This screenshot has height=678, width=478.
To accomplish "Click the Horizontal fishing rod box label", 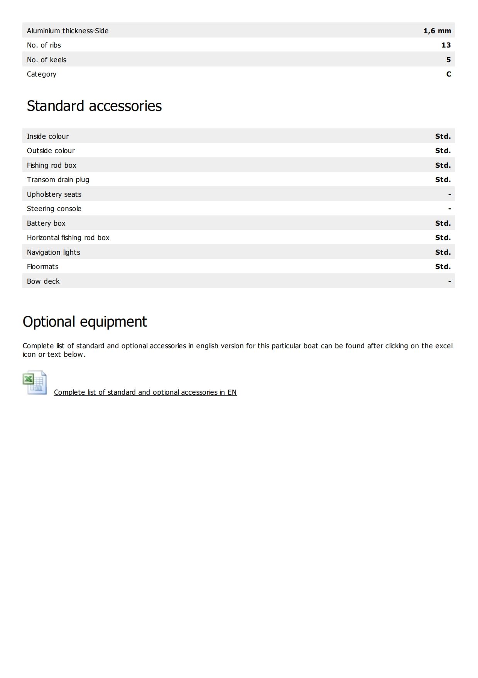I will click(x=68, y=238).
